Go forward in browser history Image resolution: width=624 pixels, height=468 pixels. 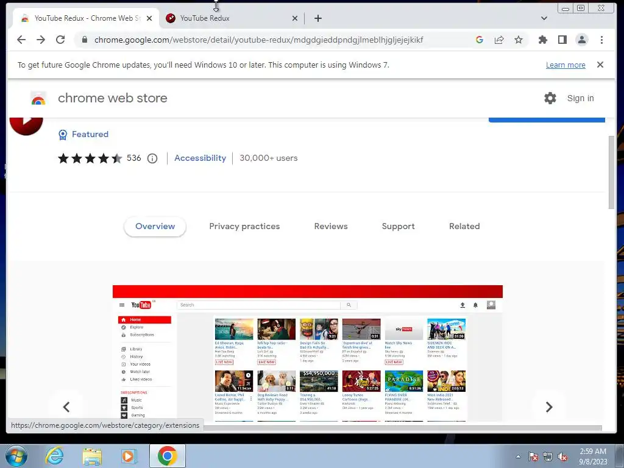[41, 40]
